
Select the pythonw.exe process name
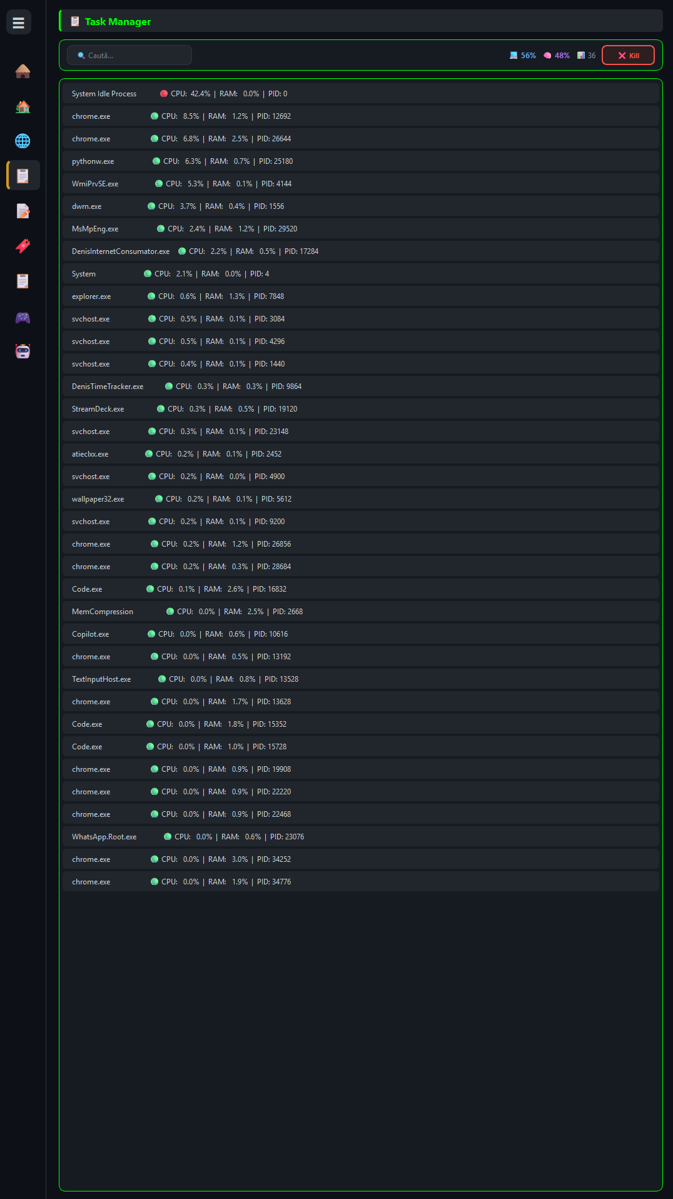pos(93,161)
